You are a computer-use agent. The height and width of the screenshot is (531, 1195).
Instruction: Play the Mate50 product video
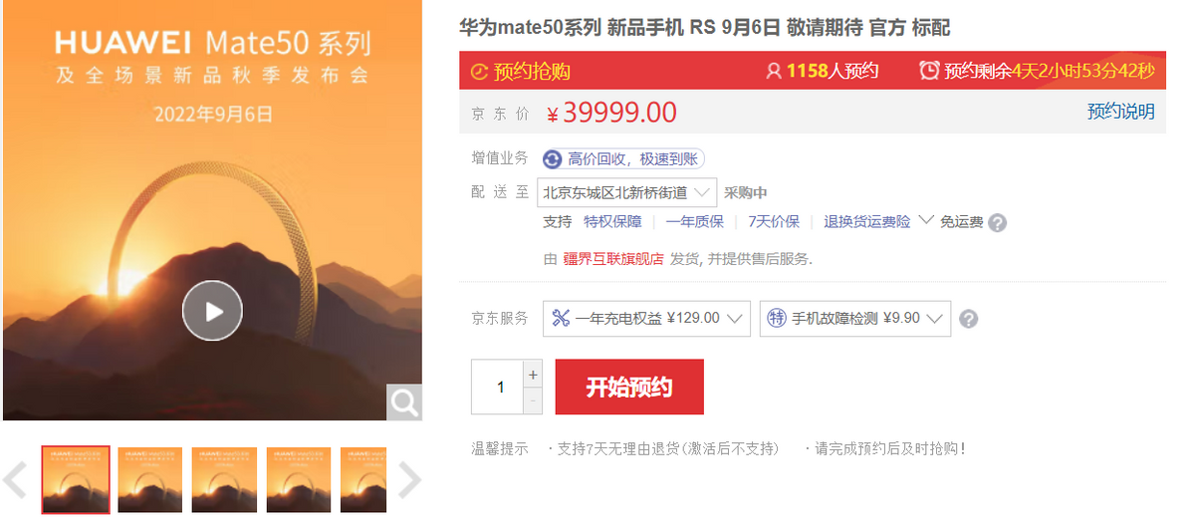212,311
